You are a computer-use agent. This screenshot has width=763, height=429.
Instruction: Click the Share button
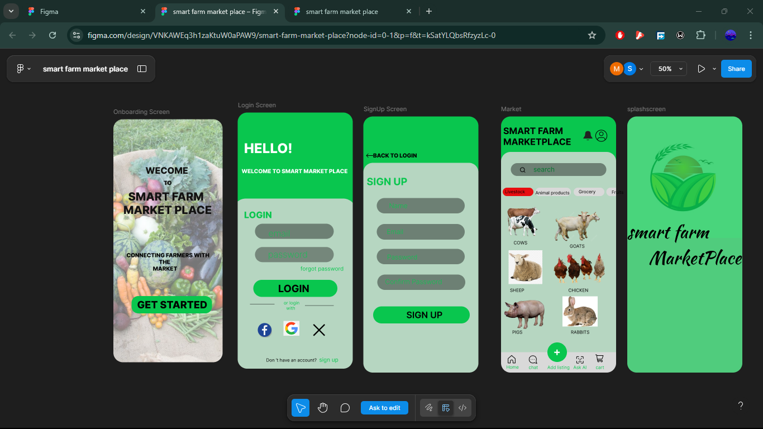(736, 69)
